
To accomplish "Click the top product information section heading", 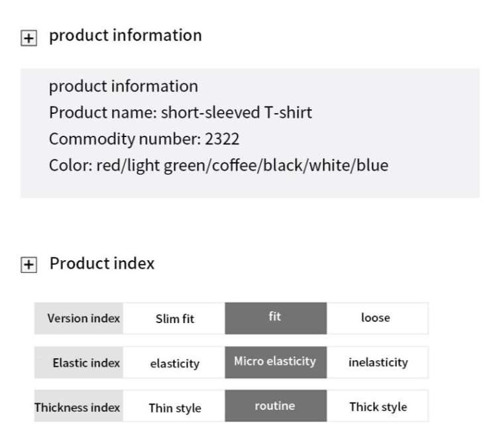I will click(x=125, y=35).
